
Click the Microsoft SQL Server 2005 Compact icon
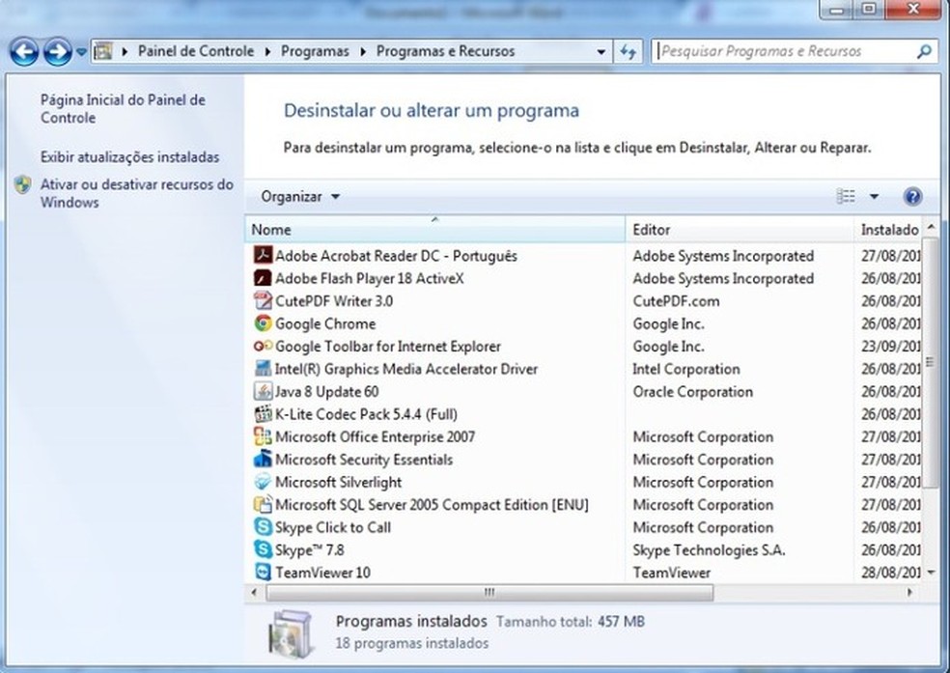coord(263,504)
